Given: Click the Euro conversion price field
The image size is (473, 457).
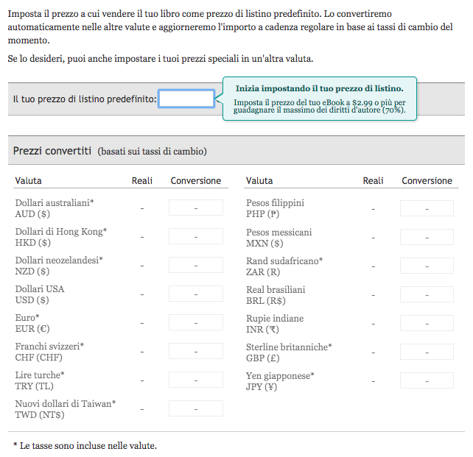Looking at the screenshot, I should point(196,323).
